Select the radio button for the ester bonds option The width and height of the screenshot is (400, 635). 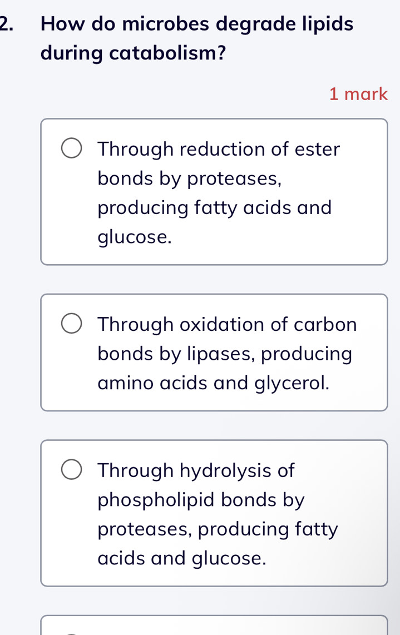point(71,148)
